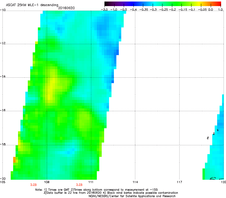Click the "0.0" color scale label
The height and width of the screenshot is (198, 226).
211,10
